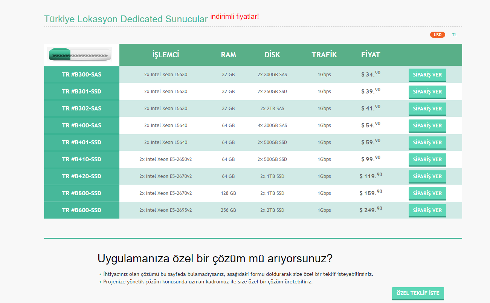Switch currency to USD

pos(438,35)
